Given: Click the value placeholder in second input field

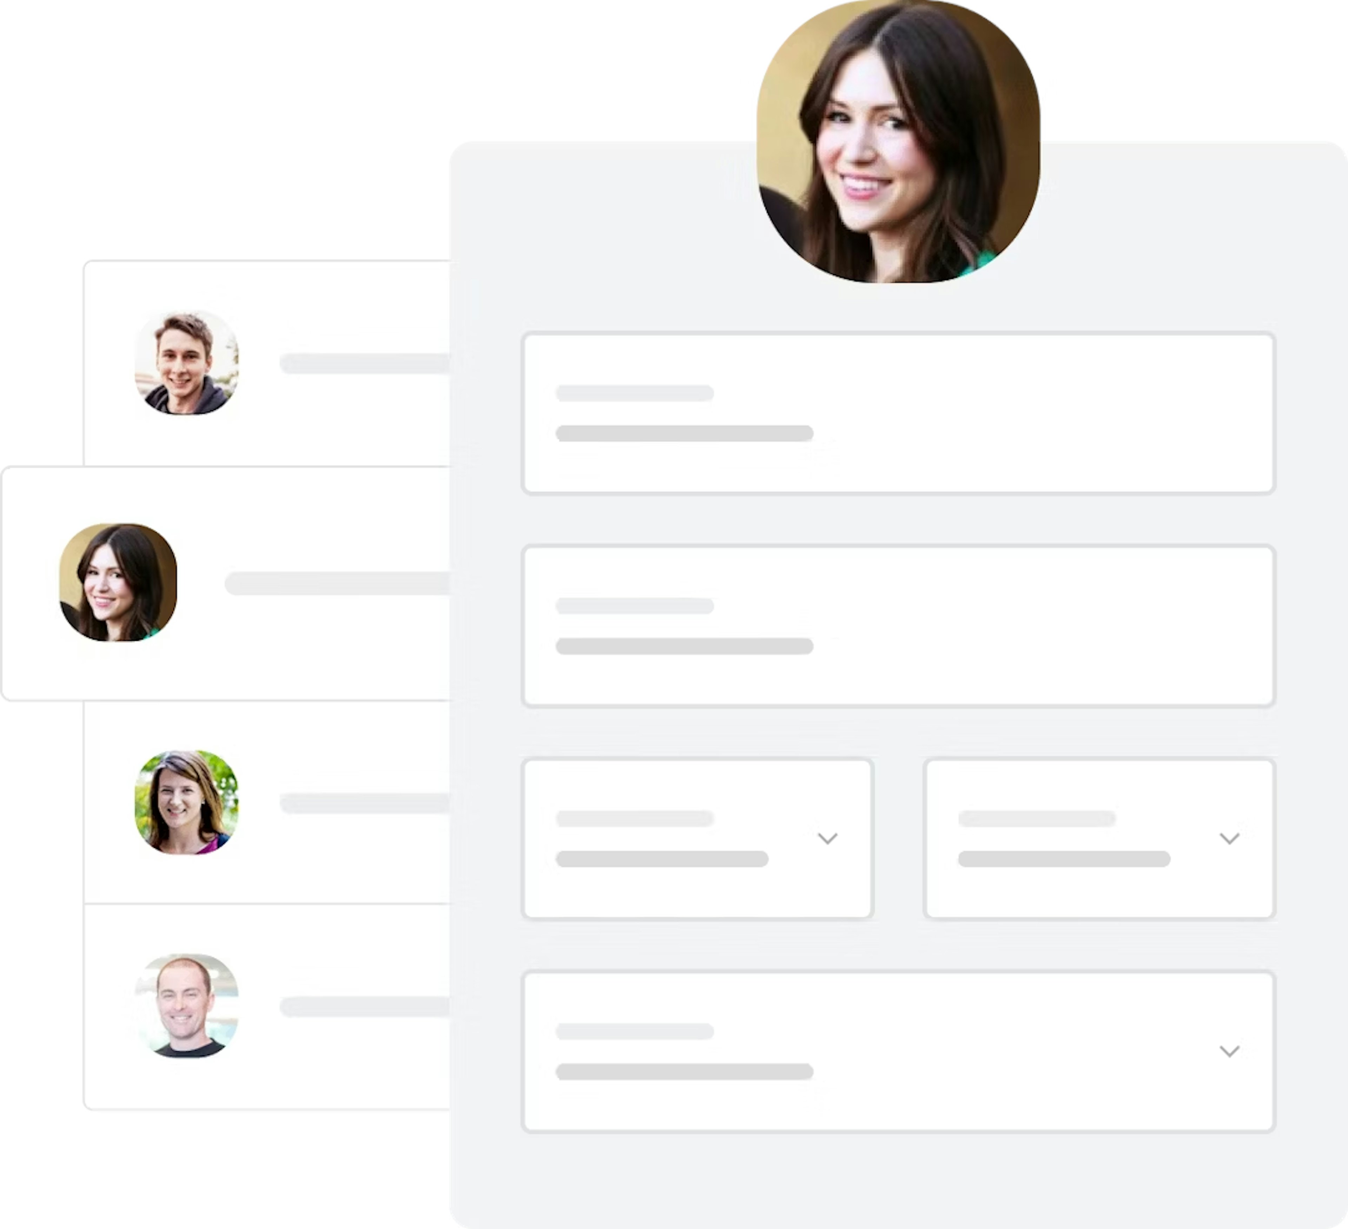Looking at the screenshot, I should (x=684, y=646).
